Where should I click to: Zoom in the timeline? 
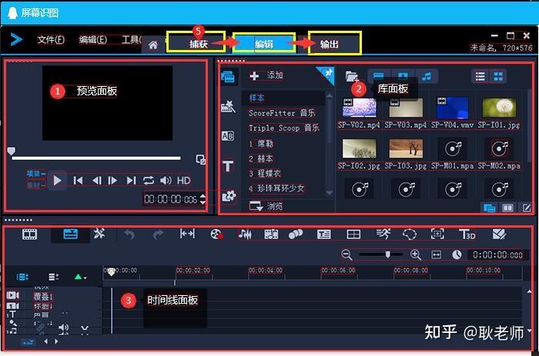[x=416, y=255]
